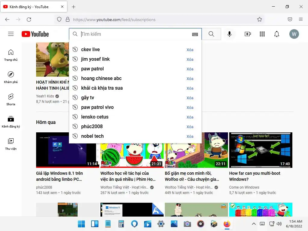Open Firefox application menu
308x231 pixels.
click(x=301, y=19)
